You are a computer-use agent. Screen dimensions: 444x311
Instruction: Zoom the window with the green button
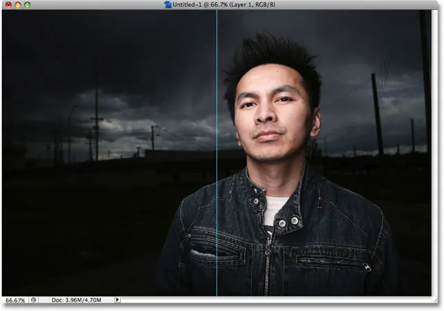click(27, 5)
